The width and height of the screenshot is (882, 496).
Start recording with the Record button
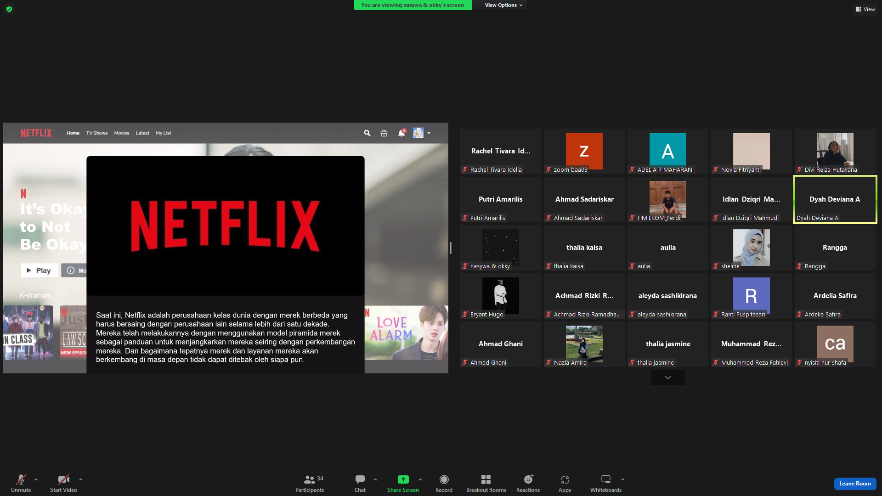click(x=444, y=484)
